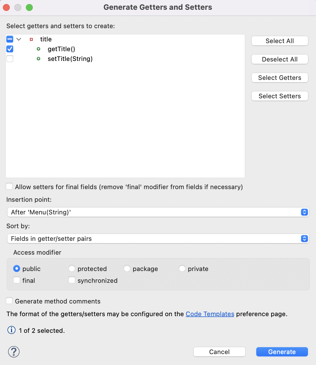Check the synchronized modifier checkbox

[72, 280]
